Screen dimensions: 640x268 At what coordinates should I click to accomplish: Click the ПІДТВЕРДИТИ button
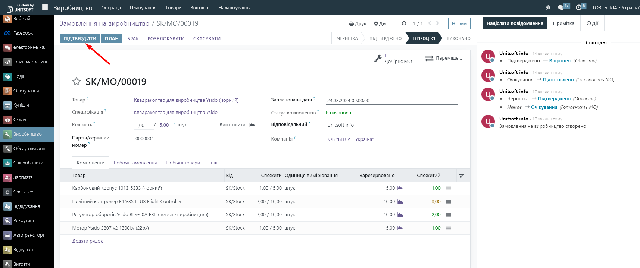click(x=79, y=38)
